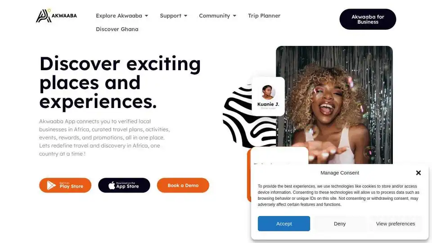Click Kuanie J. profile avatar

pyautogui.click(x=268, y=92)
